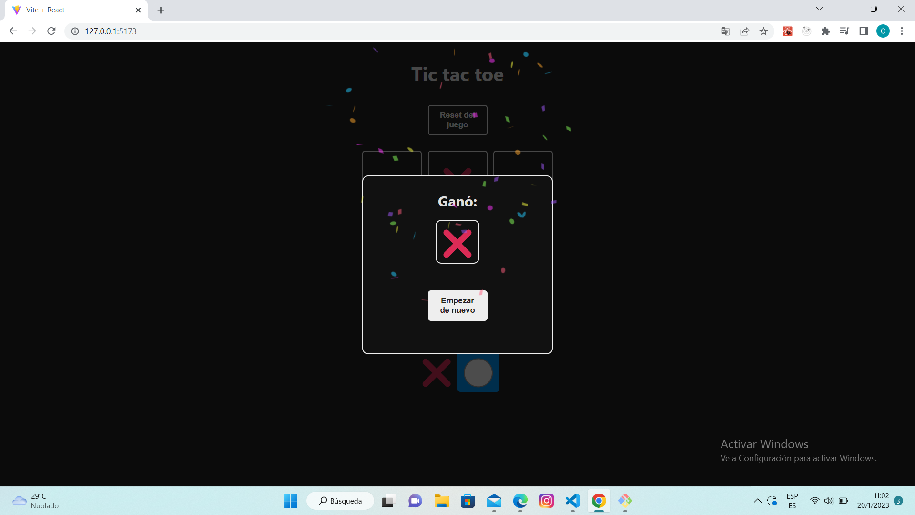915x515 pixels.
Task: Open the tab search chevron menu
Action: click(x=819, y=9)
